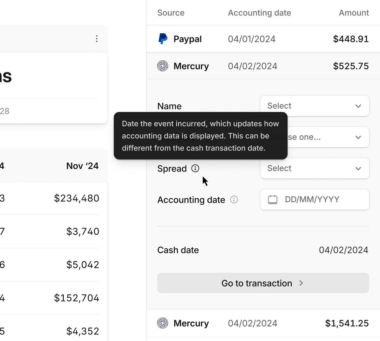Screen dimensions: 380x341
Task: Click the Mercury logo in the $1,541.25 row
Action: 163,323
